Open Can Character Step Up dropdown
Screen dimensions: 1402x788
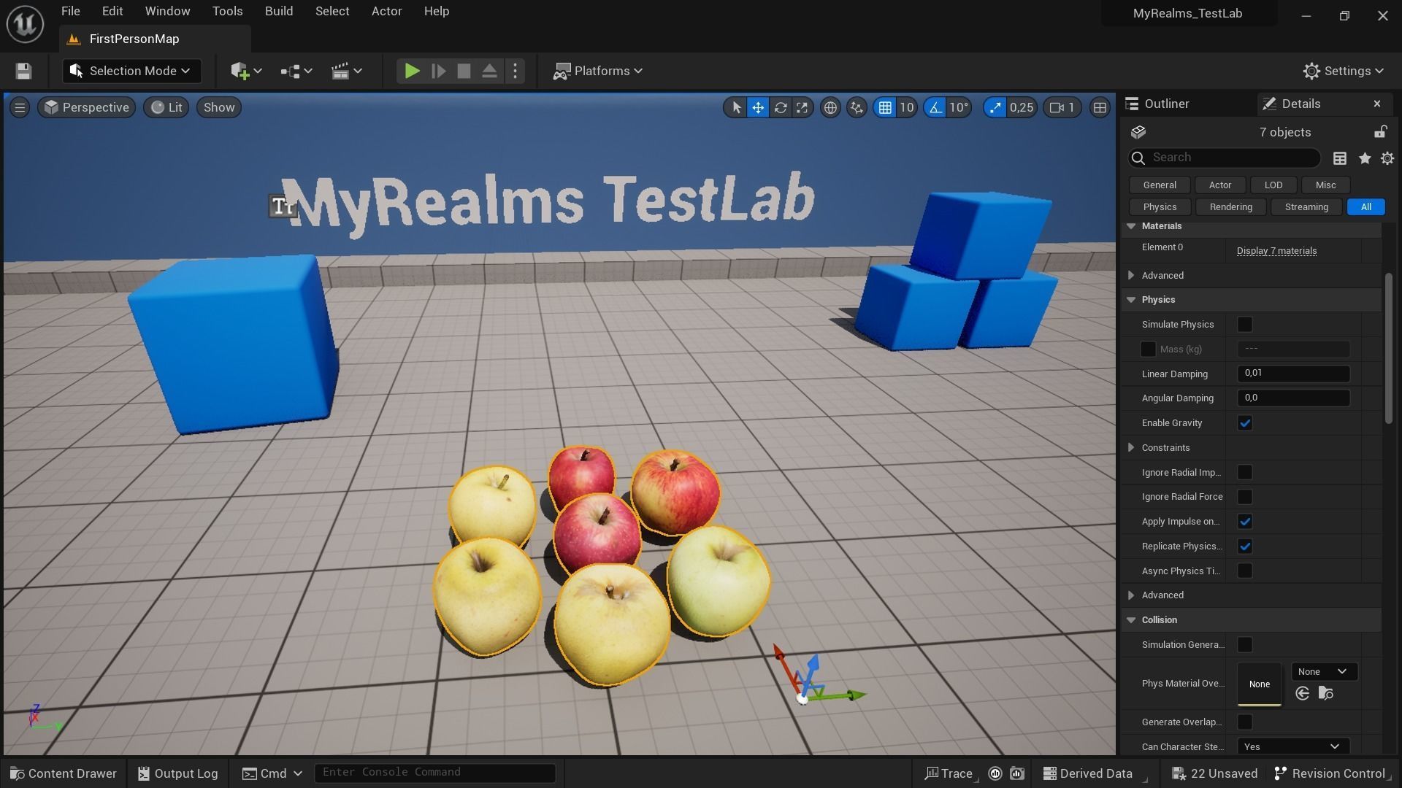pos(1293,746)
